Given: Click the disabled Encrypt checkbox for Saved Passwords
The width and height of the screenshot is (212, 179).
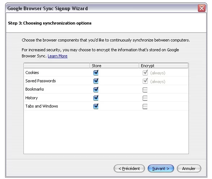Looking at the screenshot, I should coord(145,81).
